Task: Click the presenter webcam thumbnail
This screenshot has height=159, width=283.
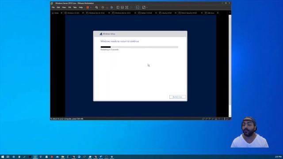Action: [x=249, y=132]
